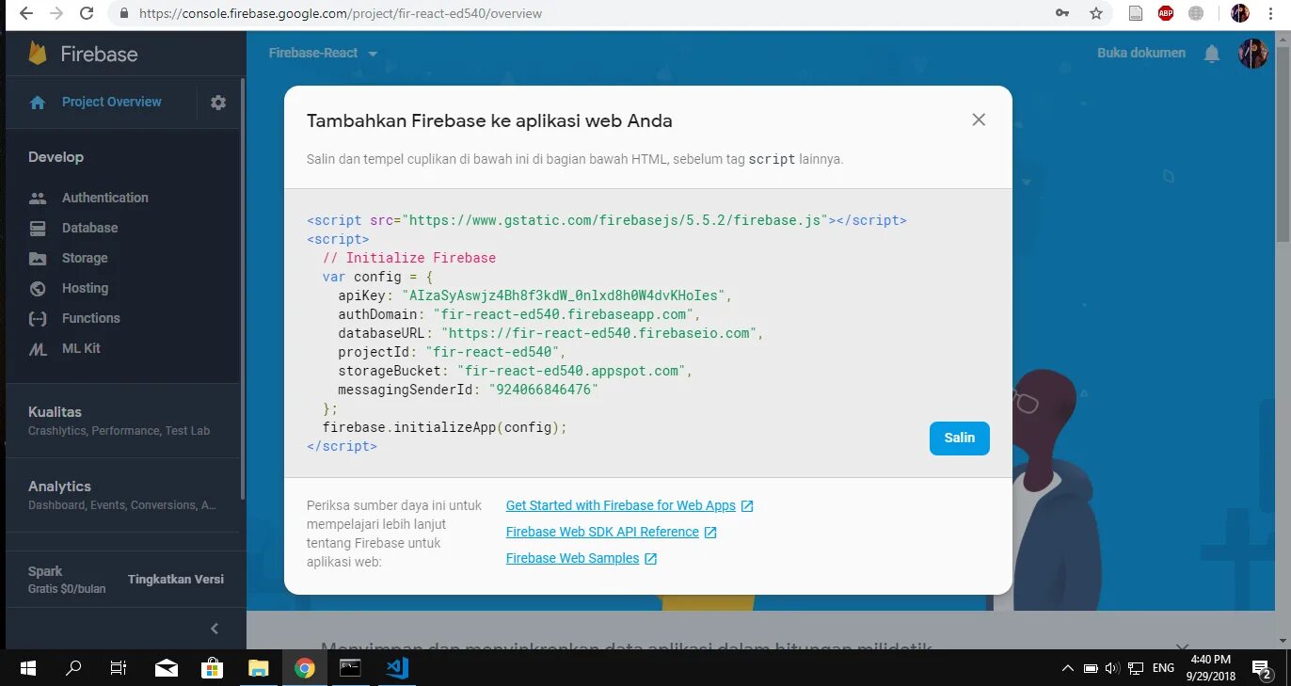Image resolution: width=1291 pixels, height=686 pixels.
Task: Click the battery icon in system tray
Action: tap(1091, 668)
